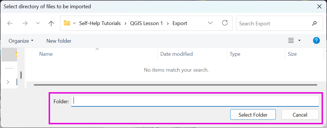
Task: Click QGIS Lesson 1 in breadcrumb path
Action: pos(146,23)
